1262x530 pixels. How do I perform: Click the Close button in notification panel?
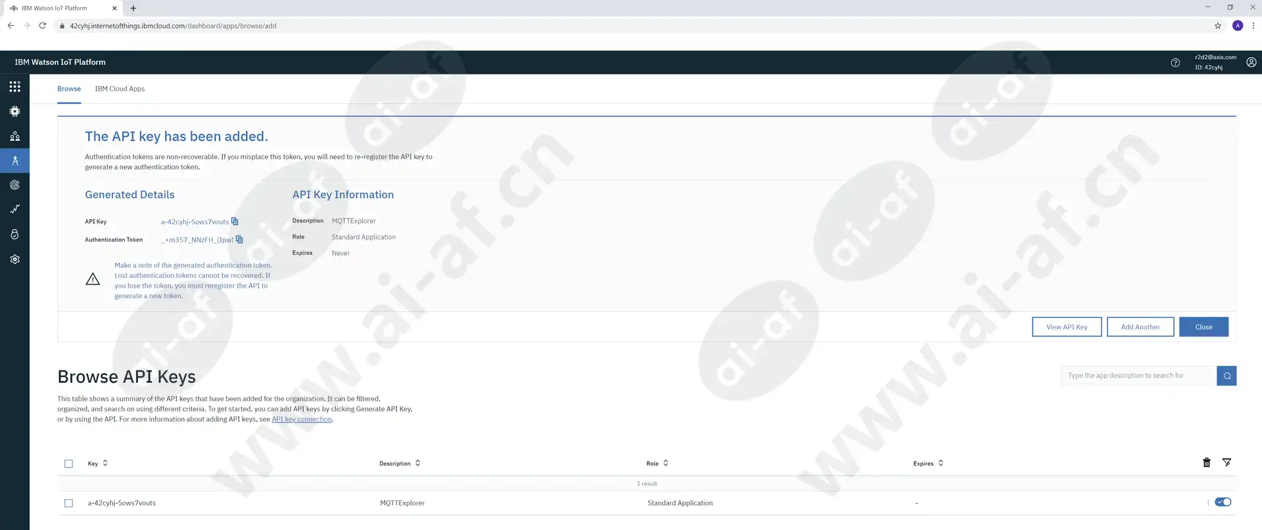1204,327
